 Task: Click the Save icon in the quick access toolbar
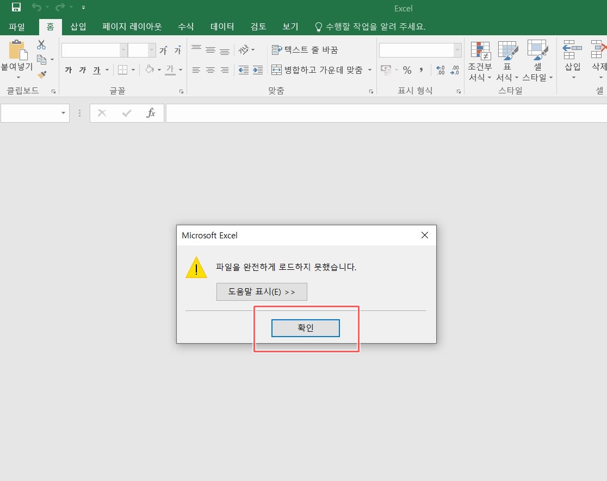coord(16,8)
